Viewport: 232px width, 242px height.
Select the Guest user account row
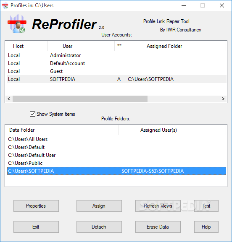(x=117, y=71)
